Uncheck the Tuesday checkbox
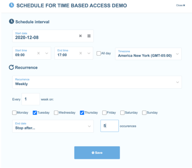The height and width of the screenshot is (168, 192). click(x=35, y=113)
